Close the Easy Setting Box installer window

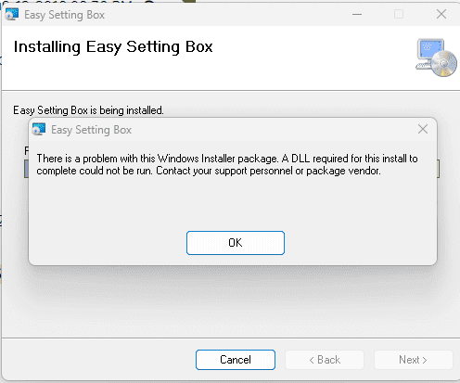coord(441,14)
